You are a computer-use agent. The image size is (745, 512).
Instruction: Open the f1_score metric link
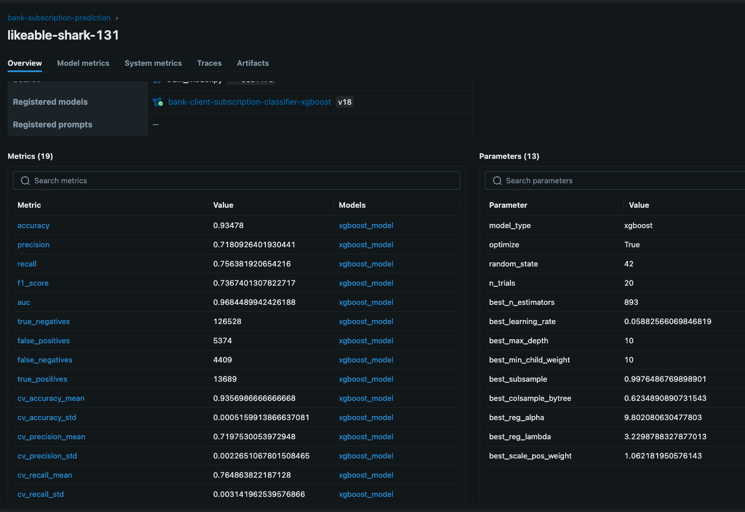point(33,283)
